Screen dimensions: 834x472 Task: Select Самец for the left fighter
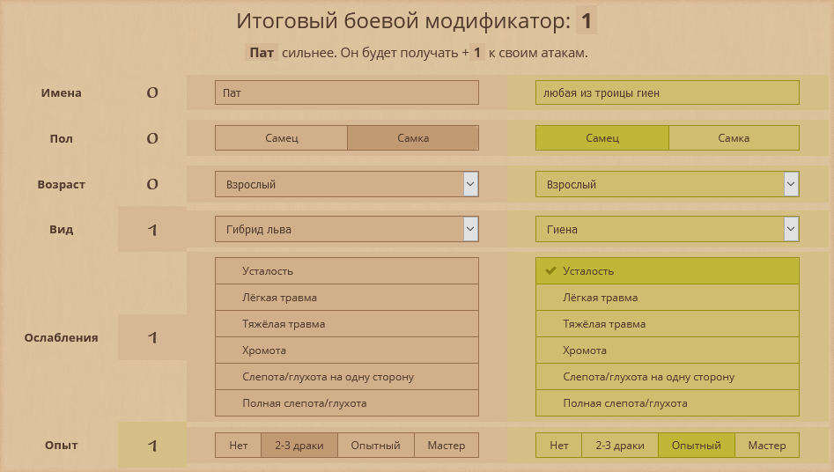pos(281,138)
